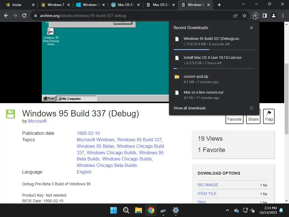Click the Microsoft author link
This screenshot has height=217, width=289.
click(x=37, y=121)
